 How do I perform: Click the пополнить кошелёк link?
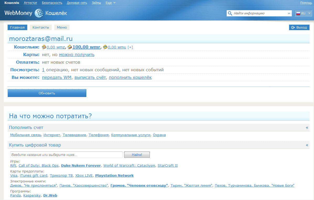[130, 78]
